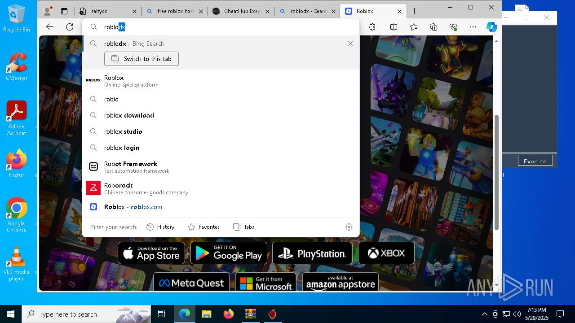
Task: Open Firefox from the taskbar
Action: (x=228, y=314)
